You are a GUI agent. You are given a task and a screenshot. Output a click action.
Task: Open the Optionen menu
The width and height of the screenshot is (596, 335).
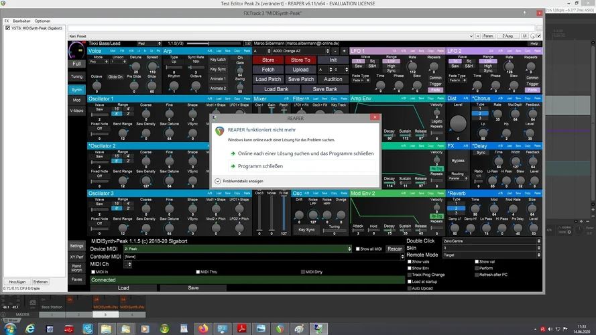tap(42, 21)
